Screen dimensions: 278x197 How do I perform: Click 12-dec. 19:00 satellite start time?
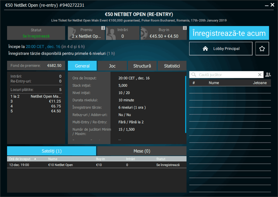tap(19, 165)
